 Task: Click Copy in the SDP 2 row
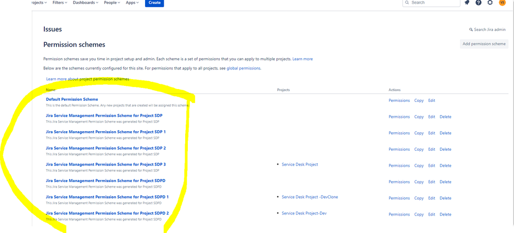419,150
